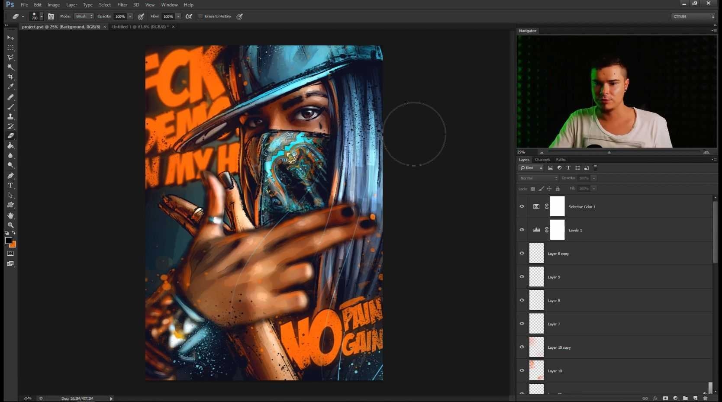Screen dimensions: 722x402
Task: Select the Zoom tool
Action: [10, 225]
